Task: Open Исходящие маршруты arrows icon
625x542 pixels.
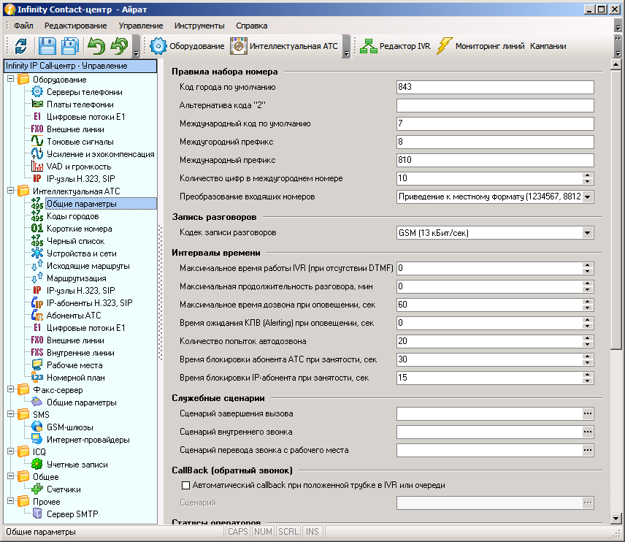Action: point(37,265)
